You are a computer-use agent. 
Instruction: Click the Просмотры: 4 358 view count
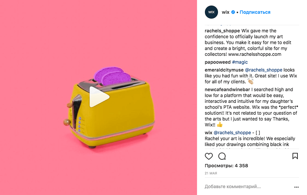pos(226,166)
